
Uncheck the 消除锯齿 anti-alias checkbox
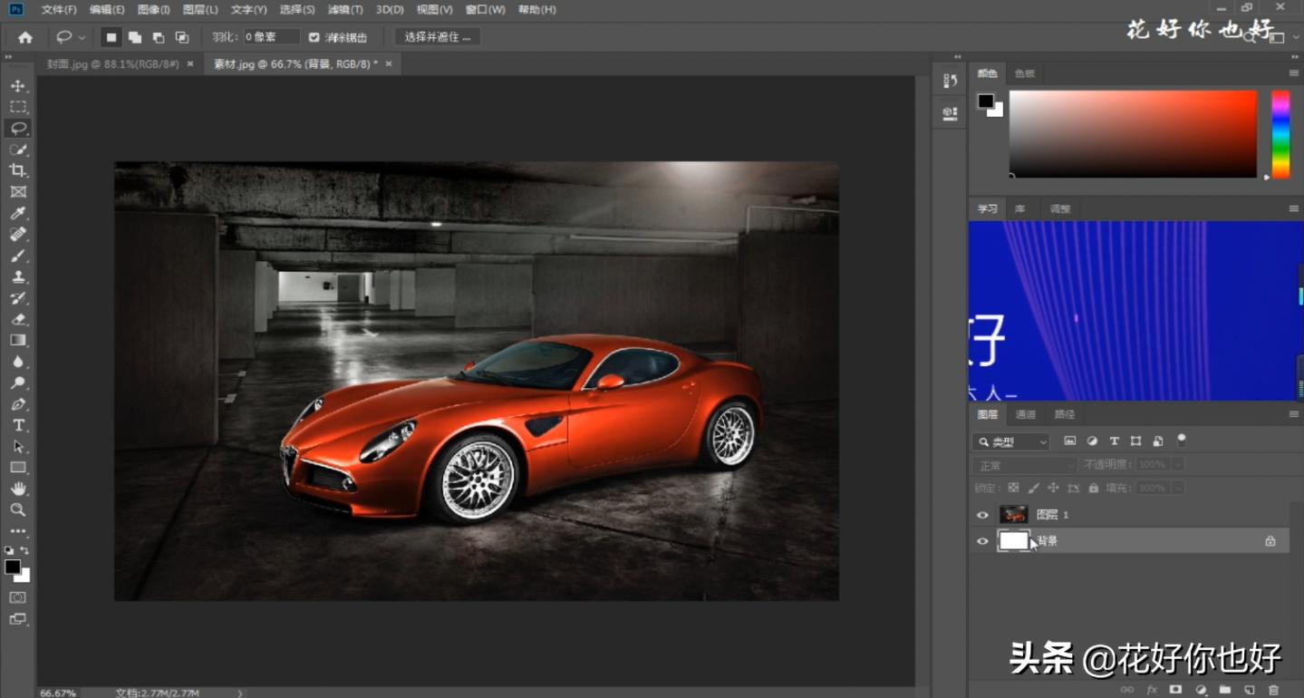pyautogui.click(x=314, y=37)
